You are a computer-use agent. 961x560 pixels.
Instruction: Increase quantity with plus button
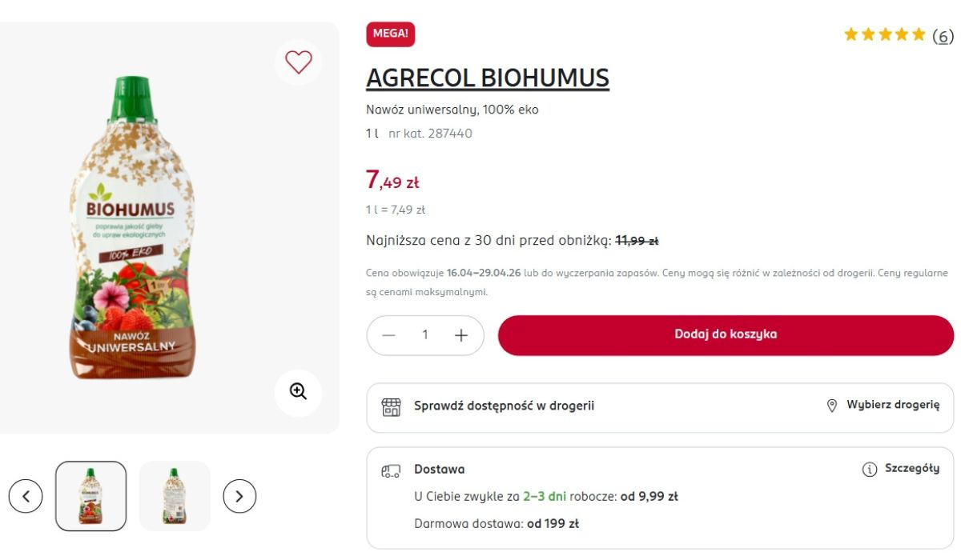tap(460, 335)
